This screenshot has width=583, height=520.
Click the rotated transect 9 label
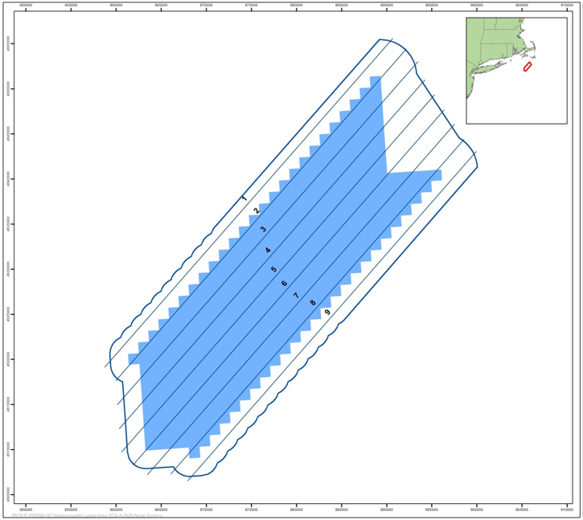327,312
